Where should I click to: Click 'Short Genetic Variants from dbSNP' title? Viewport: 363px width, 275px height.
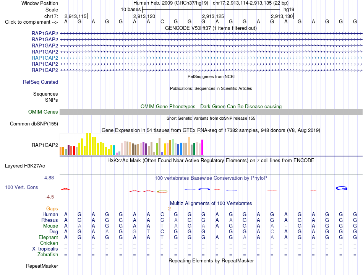click(211, 118)
